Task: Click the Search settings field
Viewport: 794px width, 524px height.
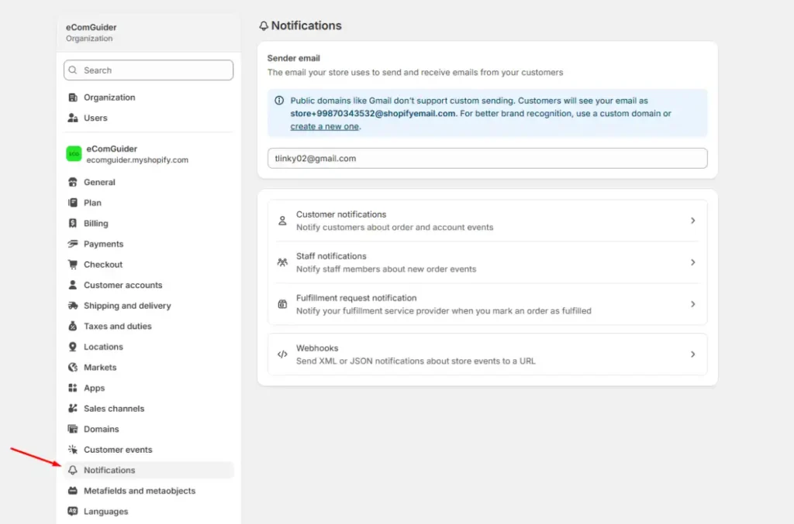Action: (x=148, y=70)
